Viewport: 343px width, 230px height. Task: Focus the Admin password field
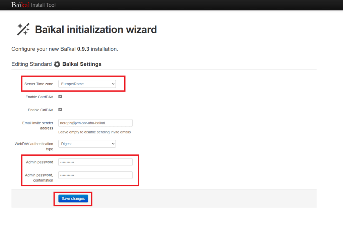pos(95,162)
